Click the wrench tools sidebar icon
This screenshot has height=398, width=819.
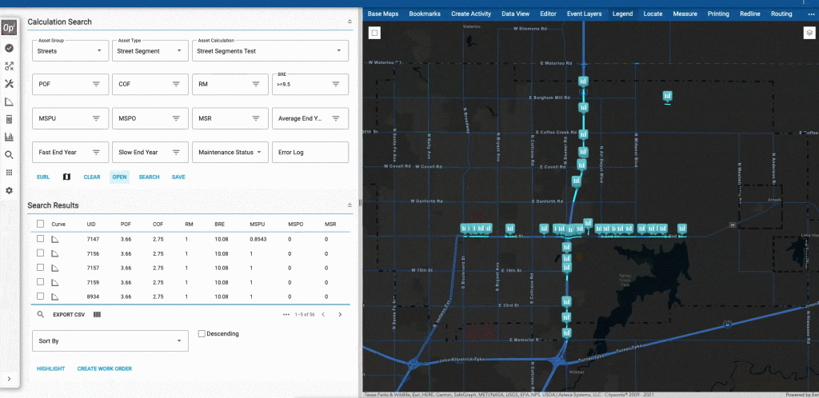coord(10,84)
